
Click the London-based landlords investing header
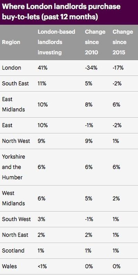pos(56,42)
